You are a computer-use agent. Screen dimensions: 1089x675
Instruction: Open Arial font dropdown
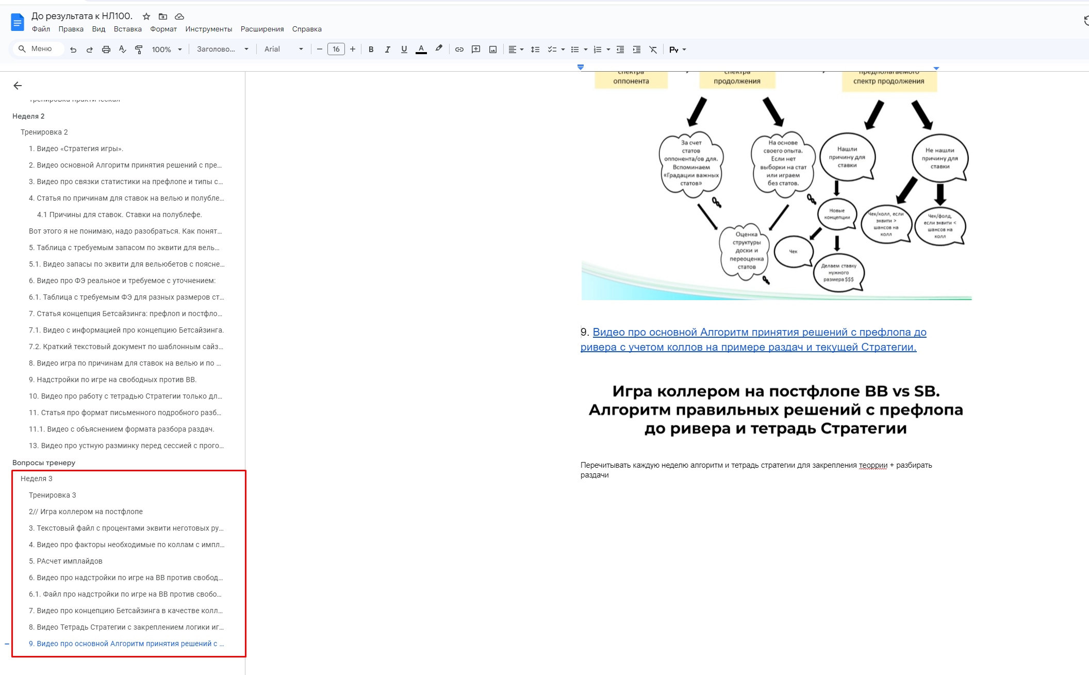pyautogui.click(x=284, y=49)
